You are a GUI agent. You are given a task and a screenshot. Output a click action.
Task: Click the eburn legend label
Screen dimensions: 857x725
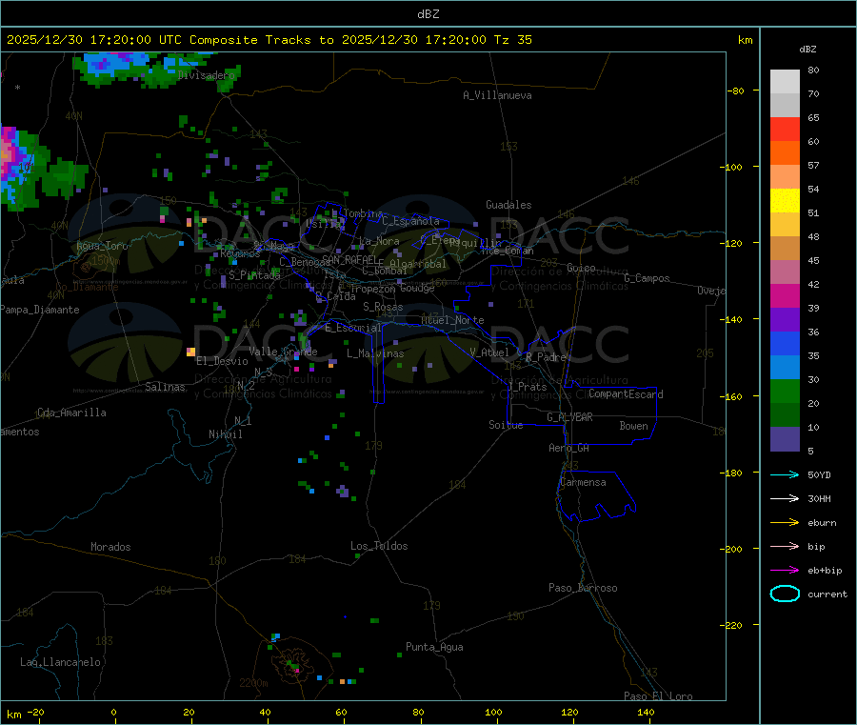click(x=822, y=523)
